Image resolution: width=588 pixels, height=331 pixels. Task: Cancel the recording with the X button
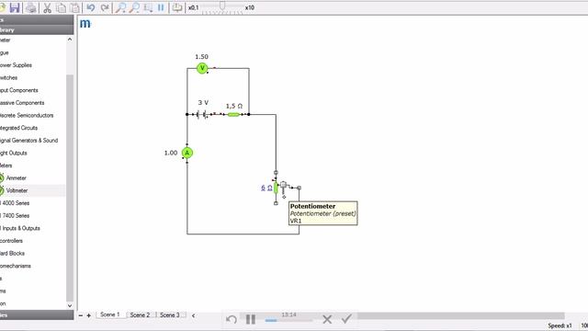327,319
